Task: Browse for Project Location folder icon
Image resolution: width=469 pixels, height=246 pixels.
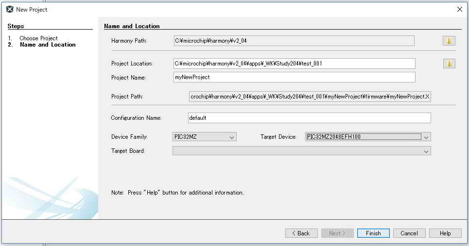Action: (449, 63)
